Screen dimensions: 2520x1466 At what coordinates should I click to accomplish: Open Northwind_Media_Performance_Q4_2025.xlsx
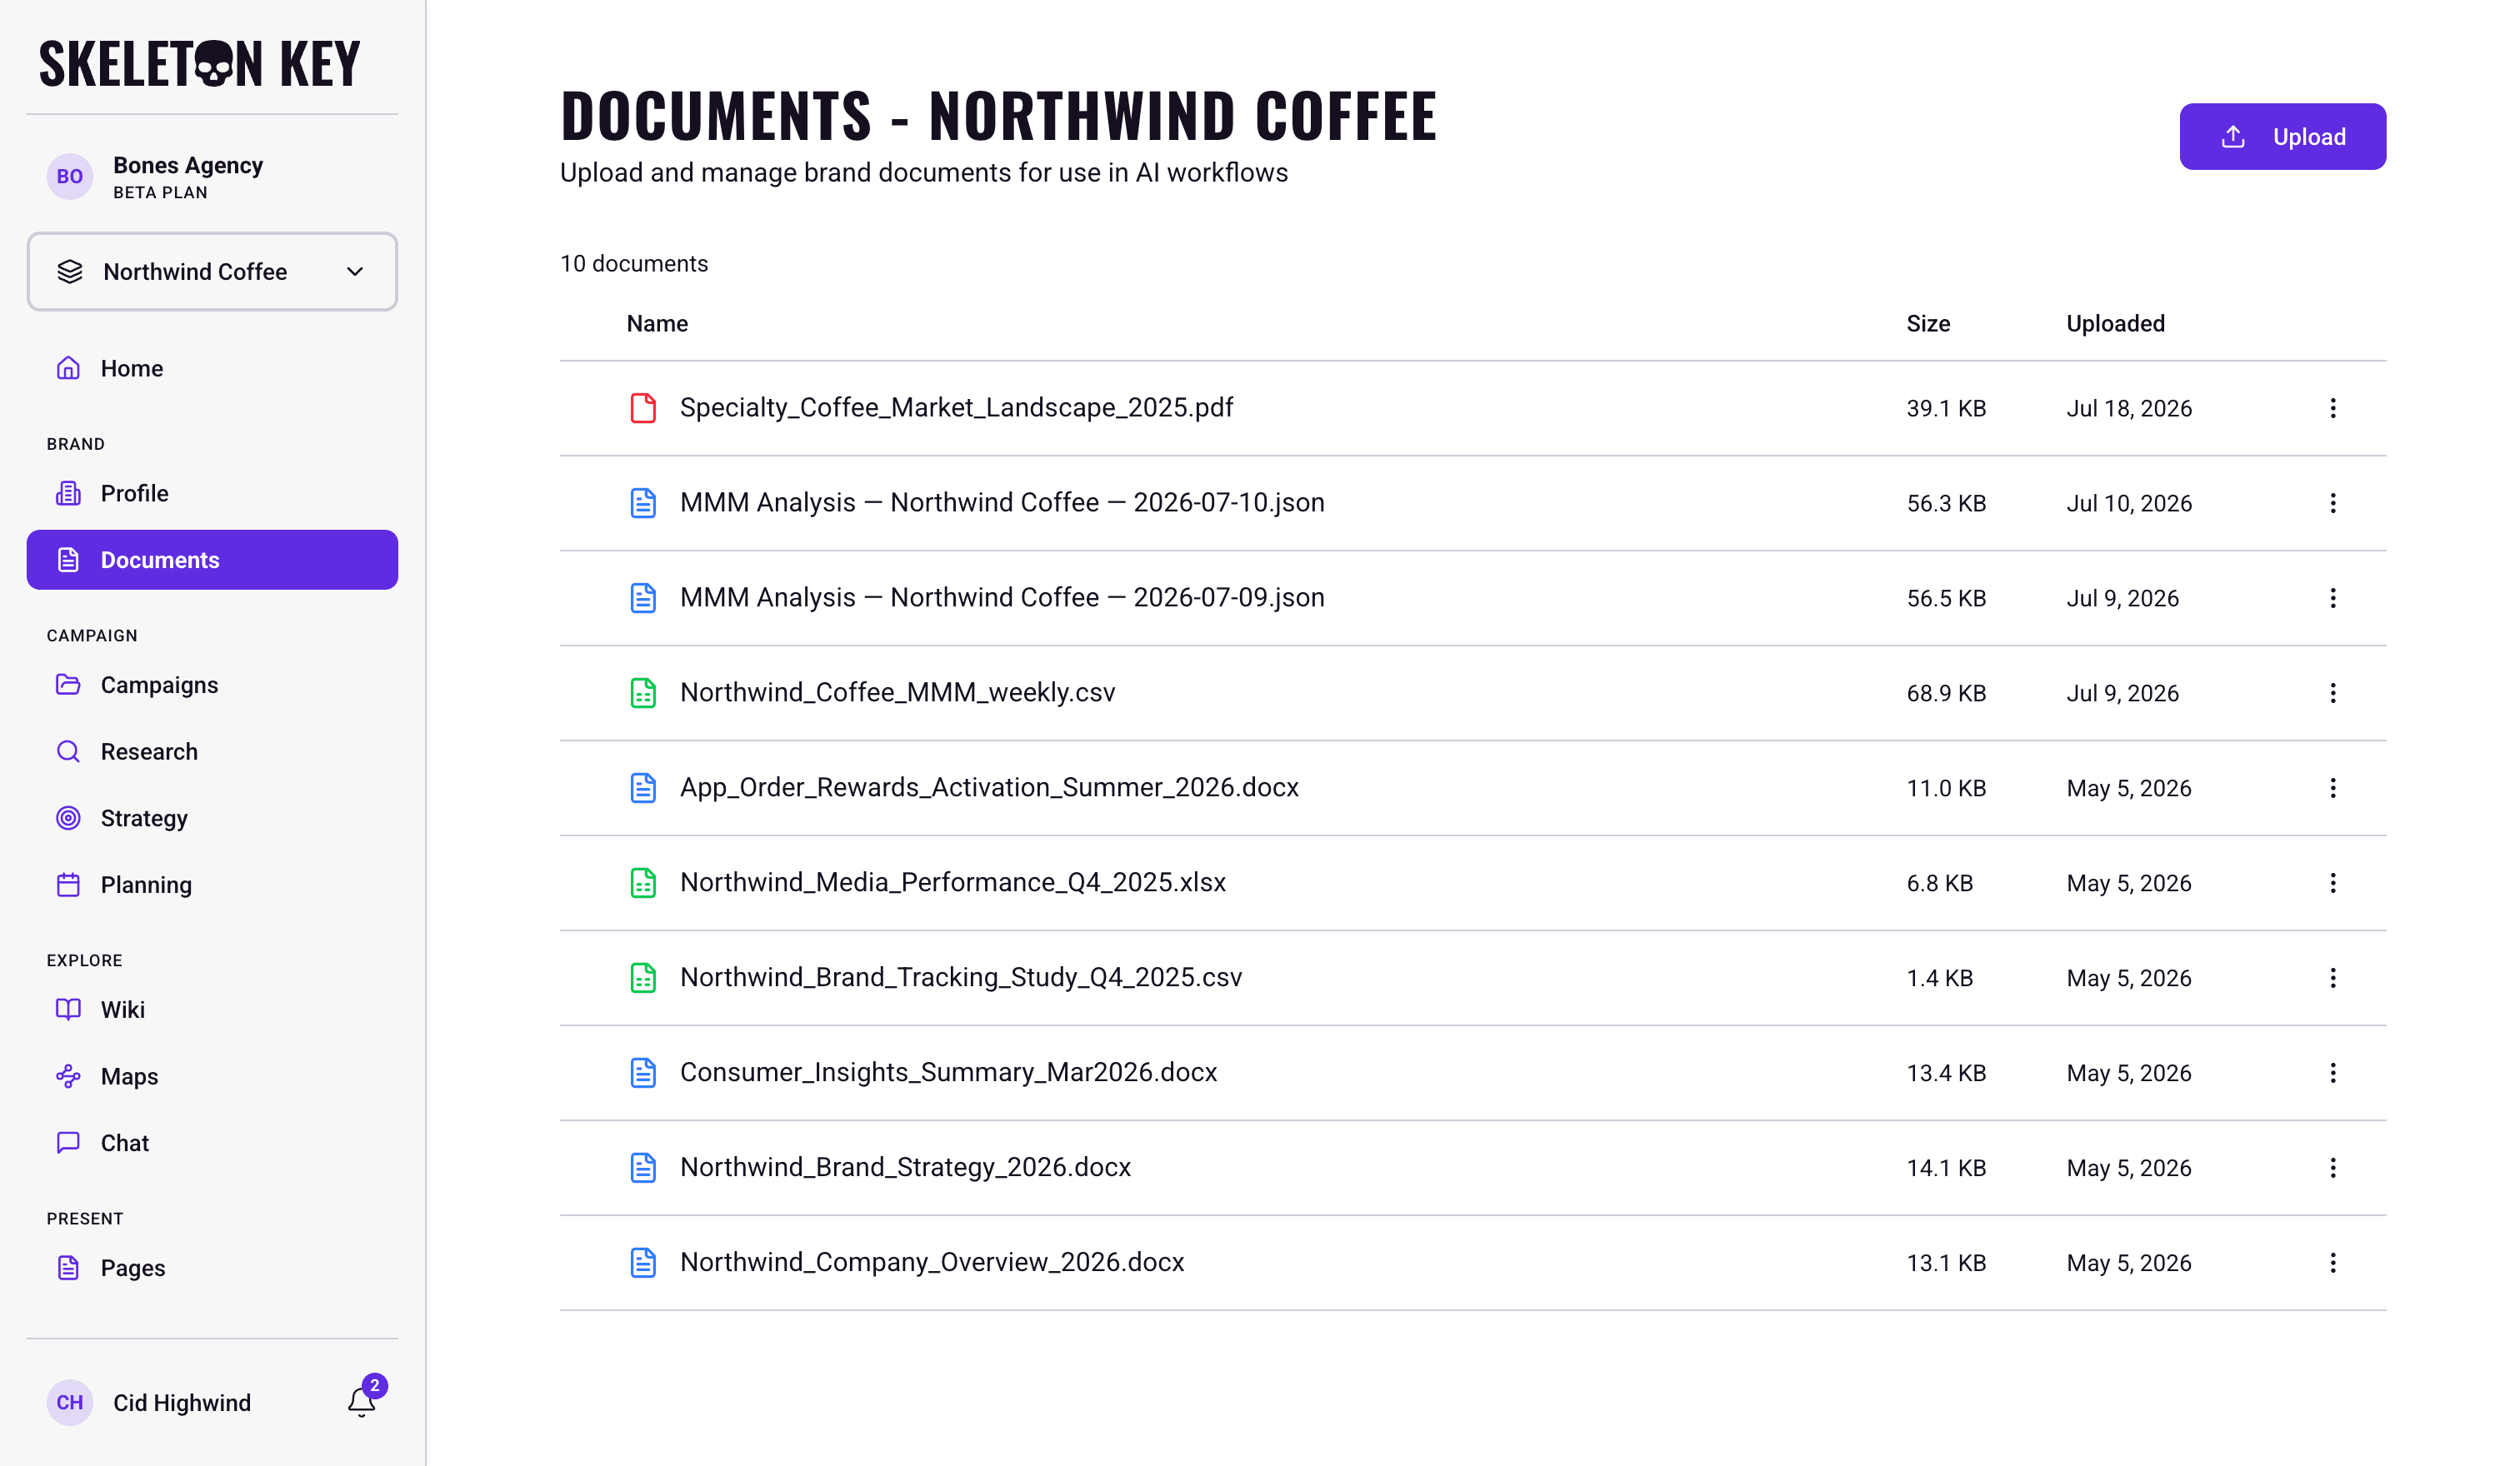(x=952, y=882)
